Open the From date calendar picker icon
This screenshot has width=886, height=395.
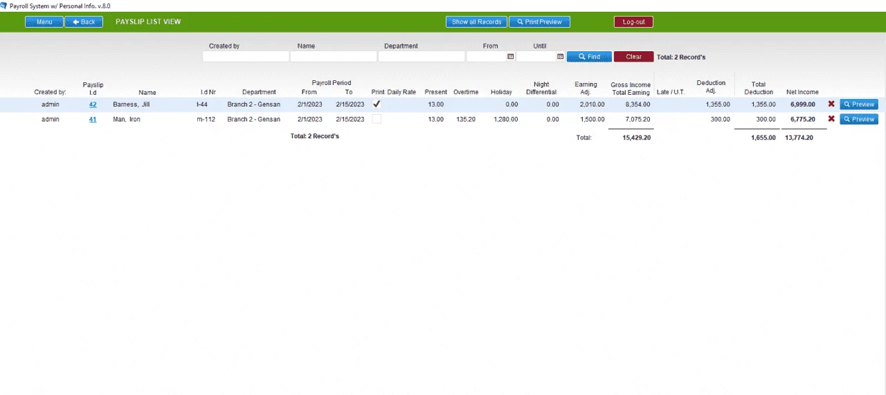510,57
